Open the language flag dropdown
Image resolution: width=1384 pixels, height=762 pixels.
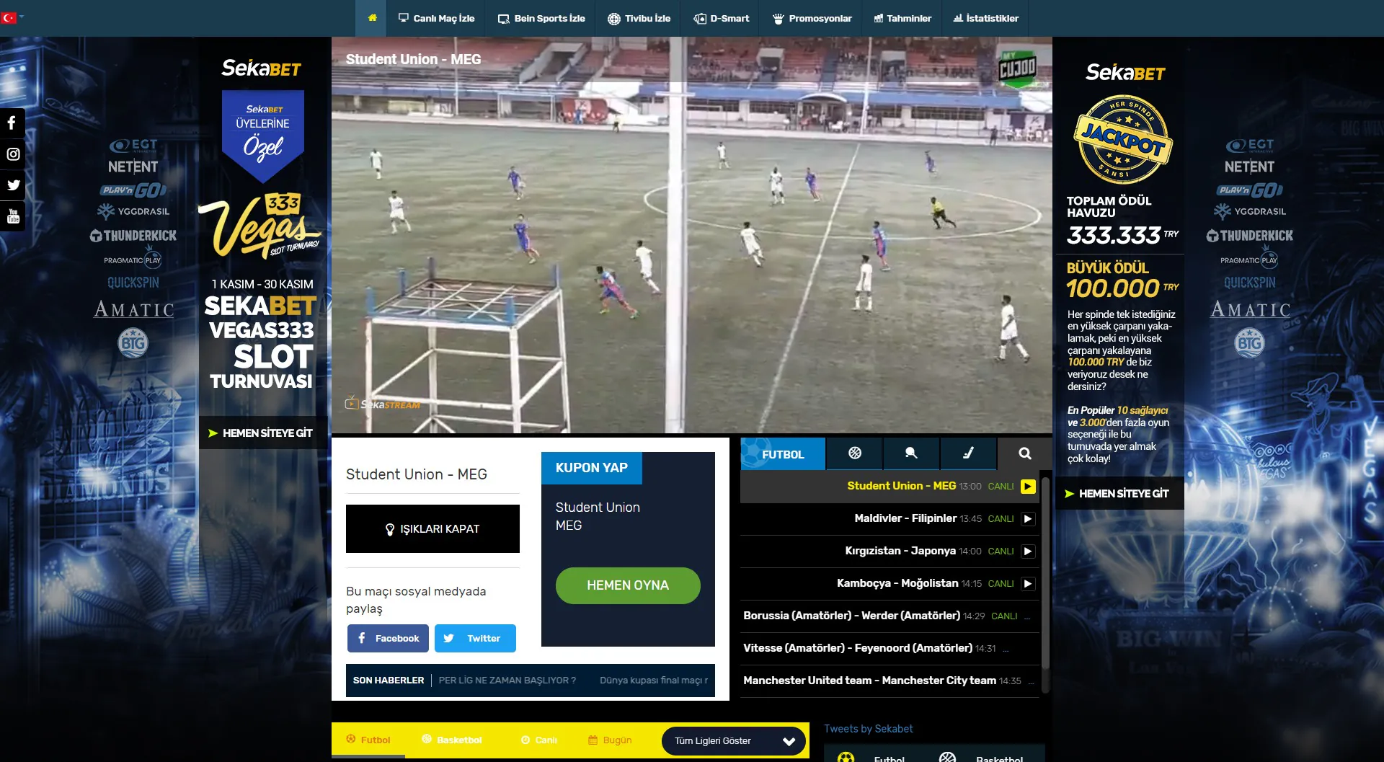[12, 17]
